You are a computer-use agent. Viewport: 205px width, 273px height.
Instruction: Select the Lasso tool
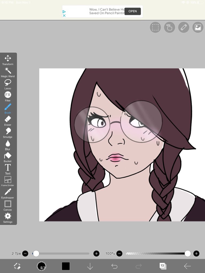point(8,85)
